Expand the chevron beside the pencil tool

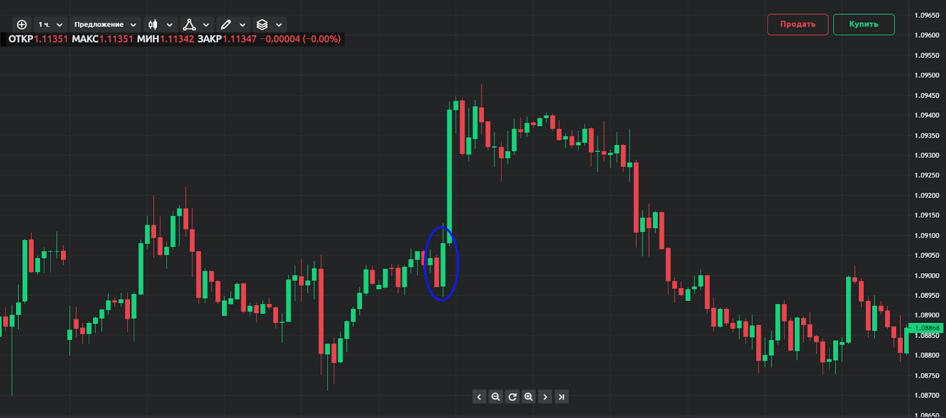point(242,25)
